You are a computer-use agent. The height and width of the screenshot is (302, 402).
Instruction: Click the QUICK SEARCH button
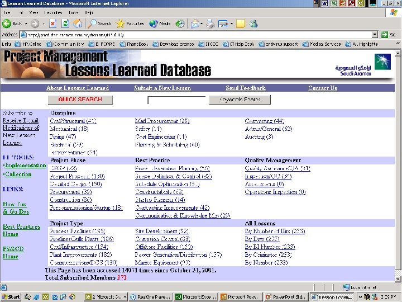[80, 100]
